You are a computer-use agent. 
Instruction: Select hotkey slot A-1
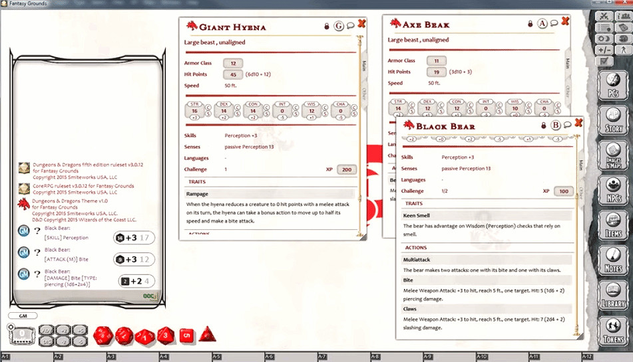[x=27, y=357]
